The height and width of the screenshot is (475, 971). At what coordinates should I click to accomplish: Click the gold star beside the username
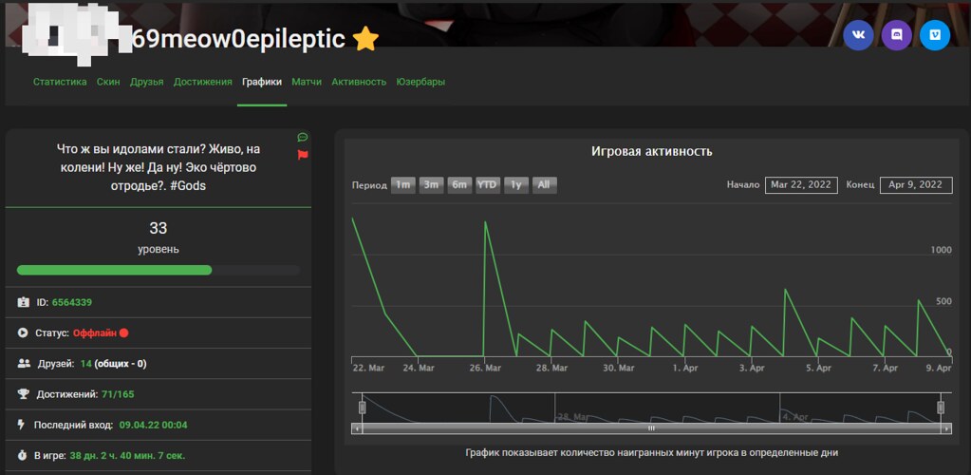pyautogui.click(x=365, y=38)
